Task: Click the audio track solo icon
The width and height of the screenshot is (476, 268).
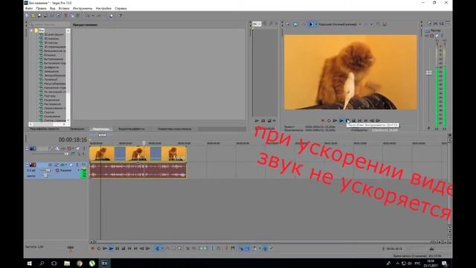Action: (77, 165)
